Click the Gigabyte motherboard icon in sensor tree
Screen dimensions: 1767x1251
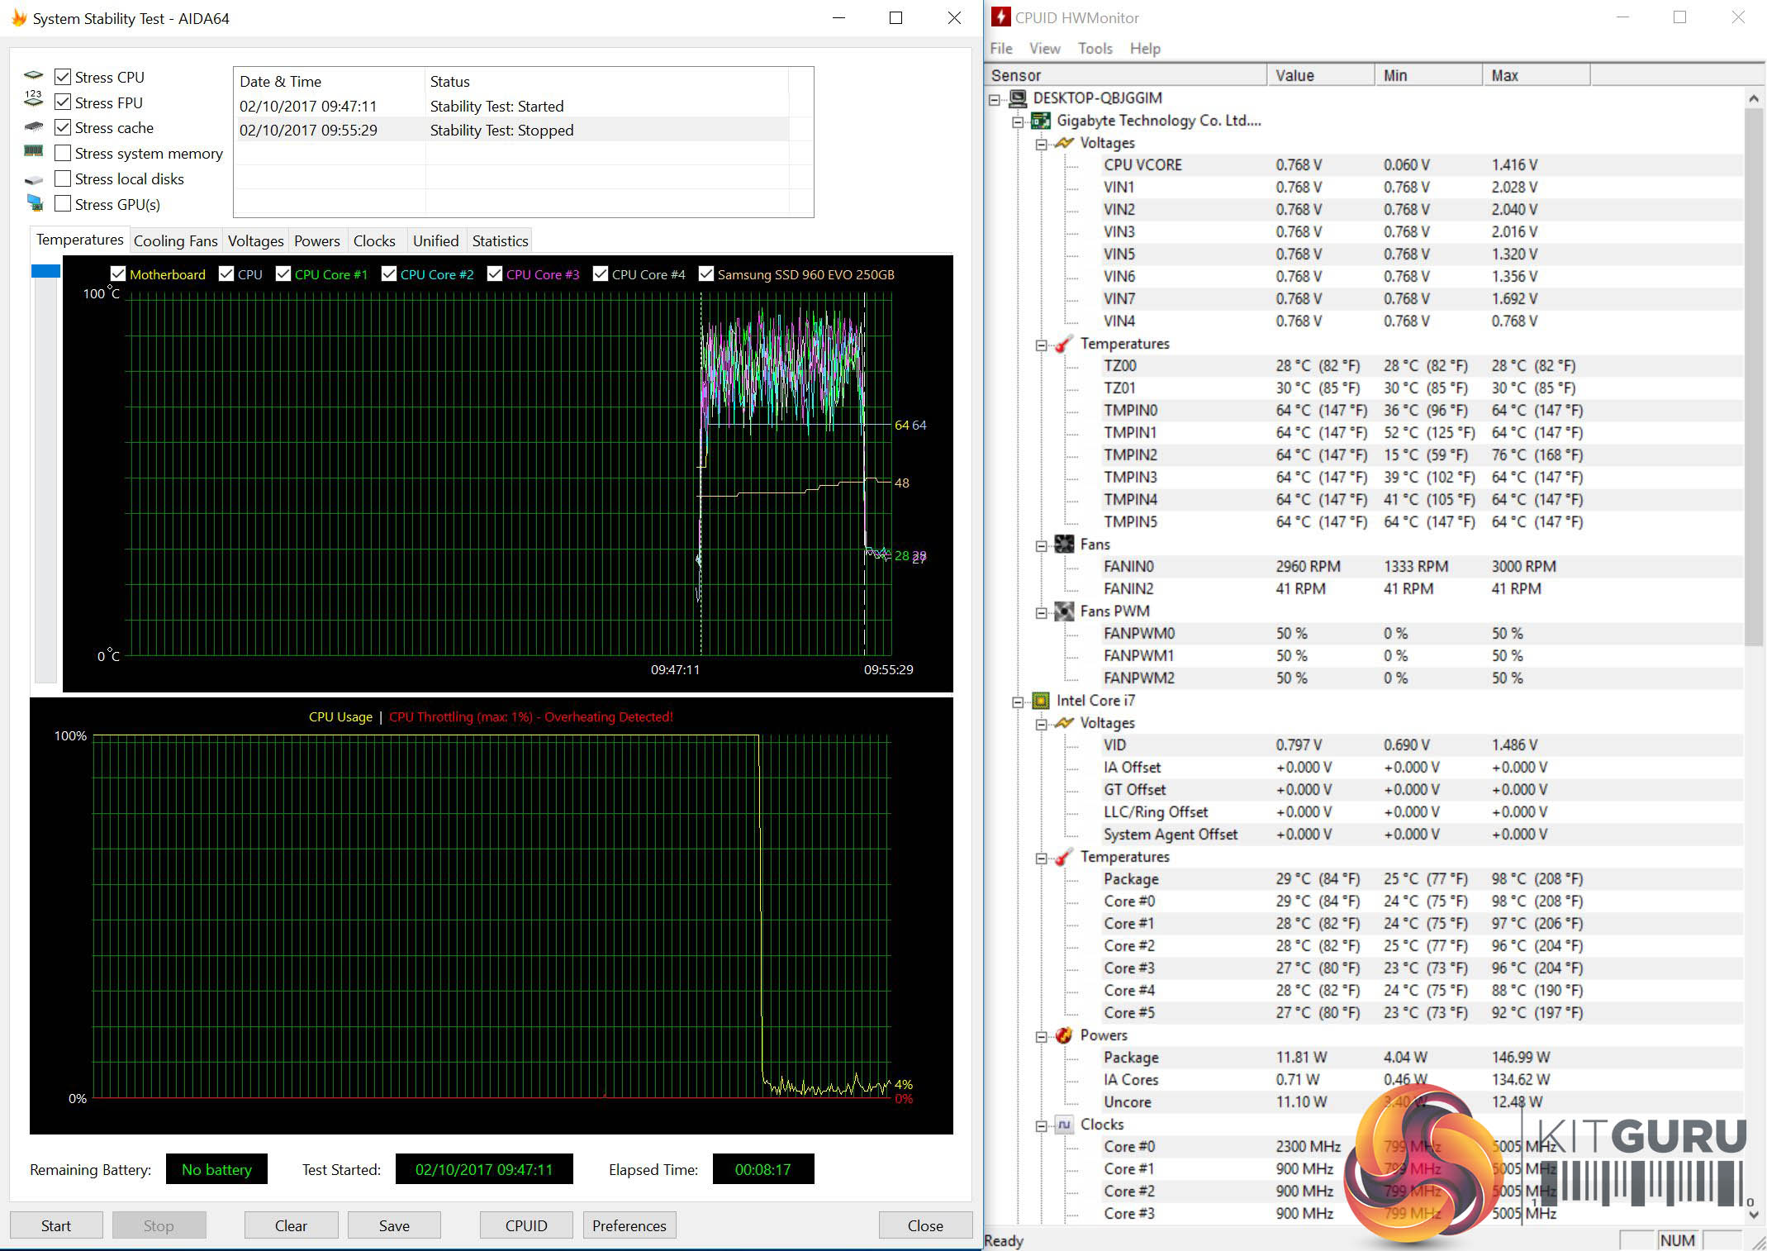[x=1042, y=121]
